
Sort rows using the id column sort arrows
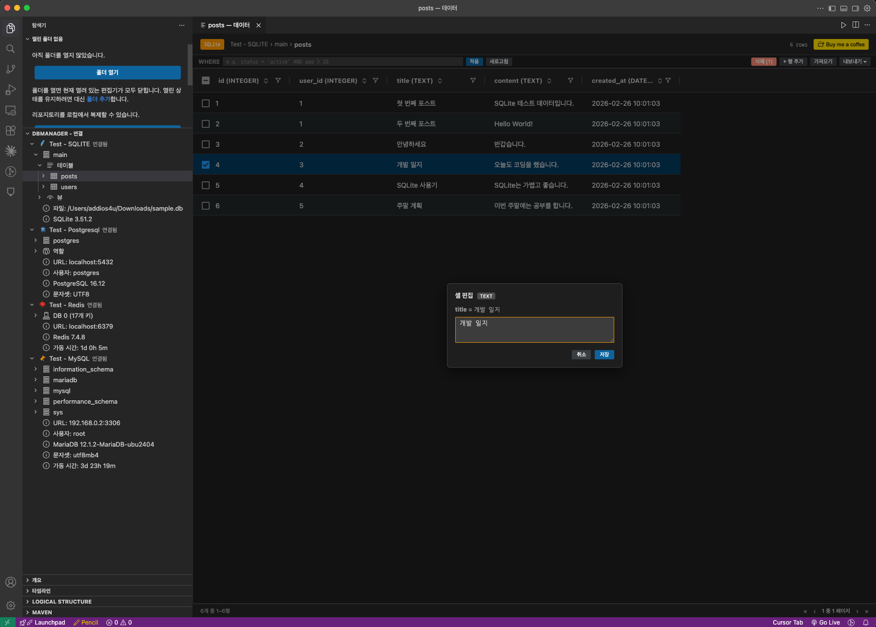pos(266,80)
